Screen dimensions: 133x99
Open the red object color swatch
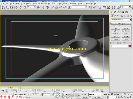pyautogui.click(x=130, y=46)
